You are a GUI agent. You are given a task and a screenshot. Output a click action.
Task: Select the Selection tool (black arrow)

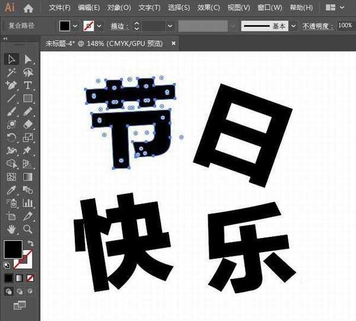[x=11, y=59]
